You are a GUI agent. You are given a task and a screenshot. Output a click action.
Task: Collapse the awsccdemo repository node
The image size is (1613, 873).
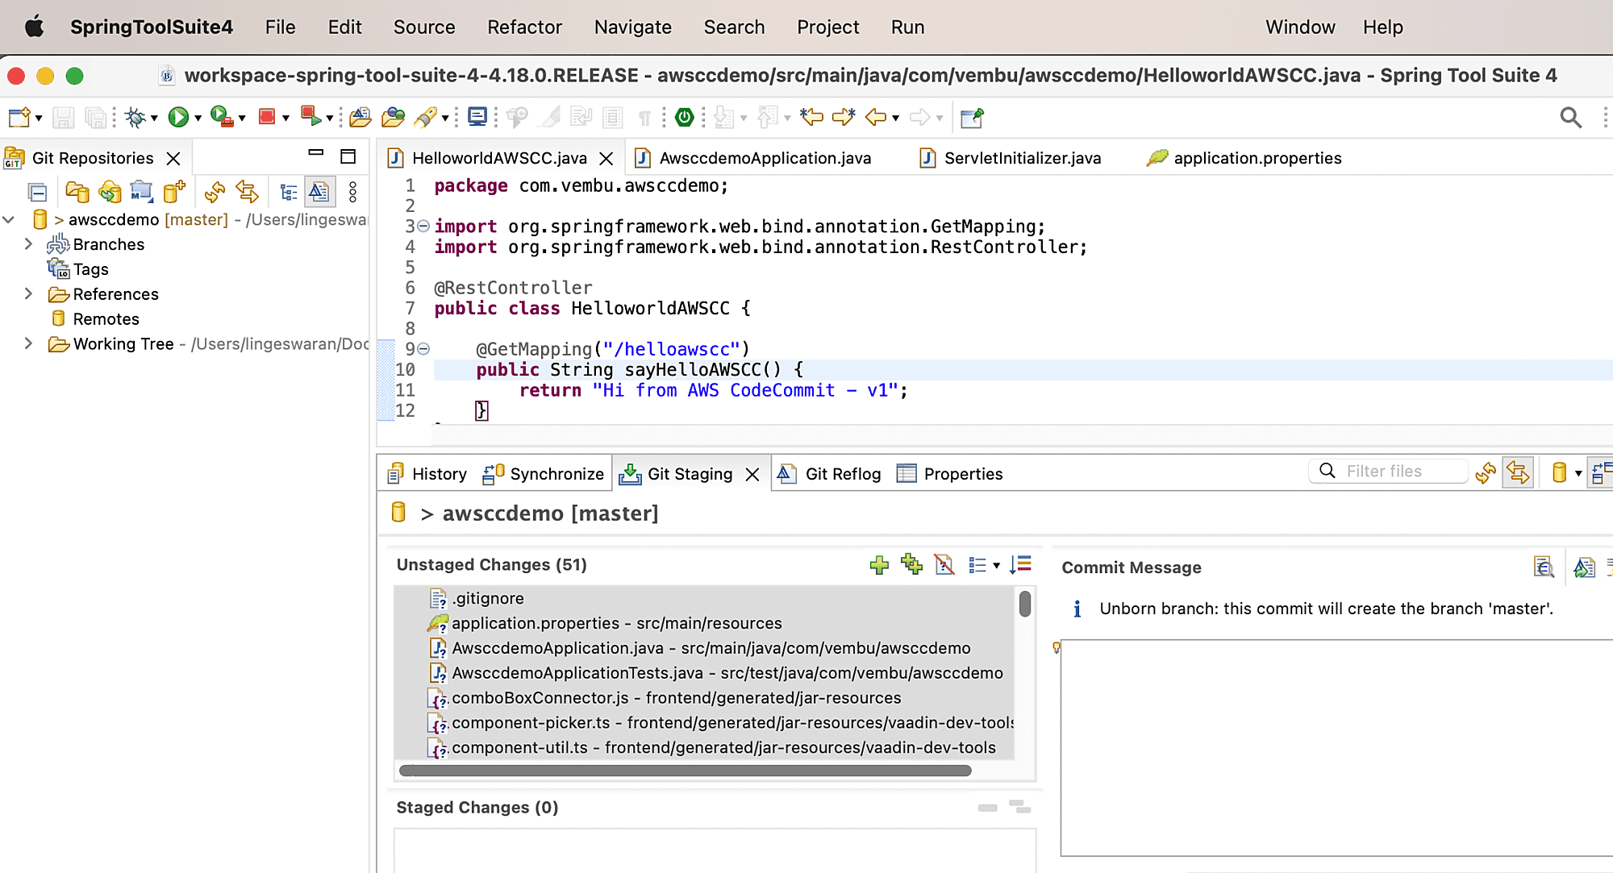pyautogui.click(x=9, y=219)
